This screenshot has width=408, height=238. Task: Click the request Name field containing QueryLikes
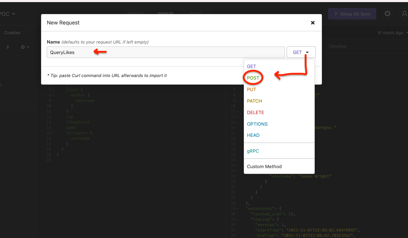[166, 52]
